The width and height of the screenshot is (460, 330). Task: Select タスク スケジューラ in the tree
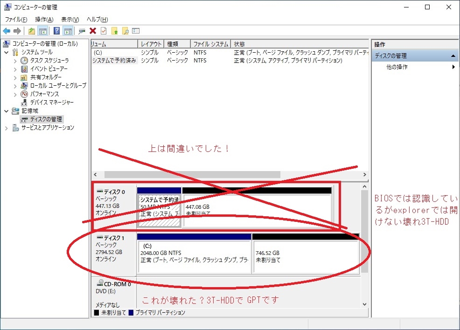(x=49, y=61)
